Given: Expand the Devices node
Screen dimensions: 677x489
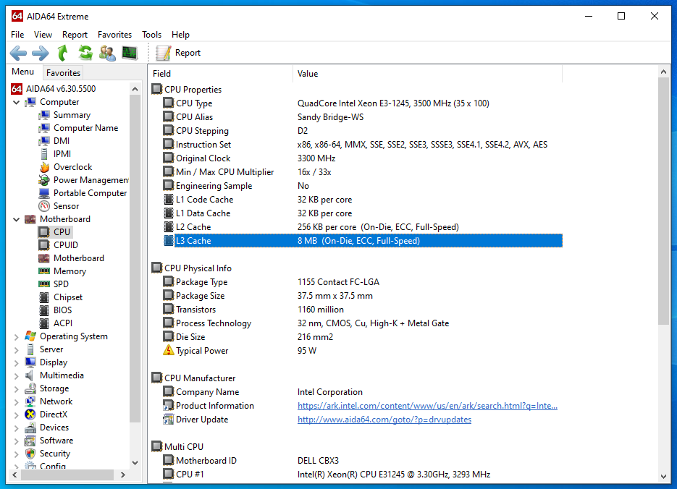Looking at the screenshot, I should (x=17, y=428).
